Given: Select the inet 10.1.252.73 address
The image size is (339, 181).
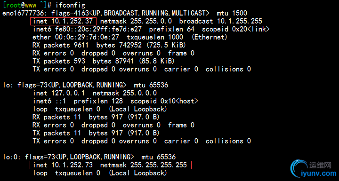Looking at the screenshot, I should tap(63, 165).
